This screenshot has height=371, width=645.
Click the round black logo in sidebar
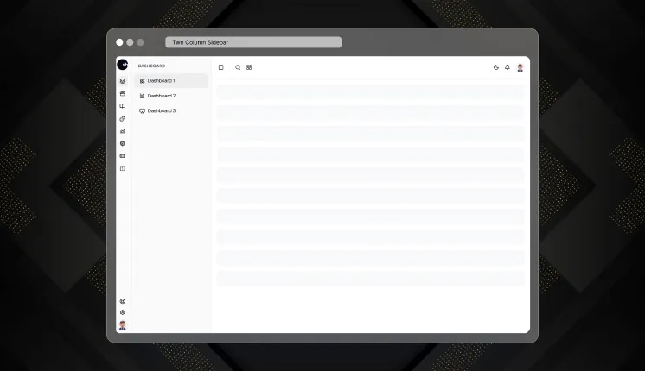tap(122, 65)
